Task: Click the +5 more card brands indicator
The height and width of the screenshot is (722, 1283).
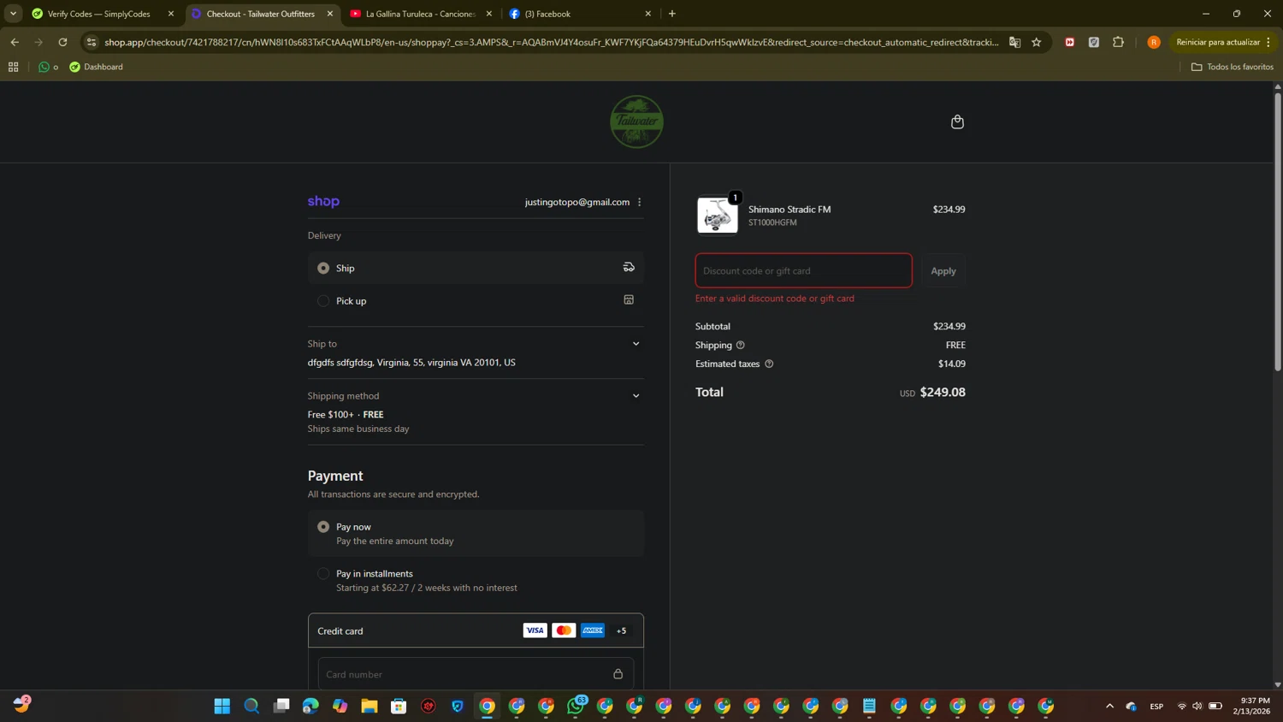Action: tap(621, 630)
